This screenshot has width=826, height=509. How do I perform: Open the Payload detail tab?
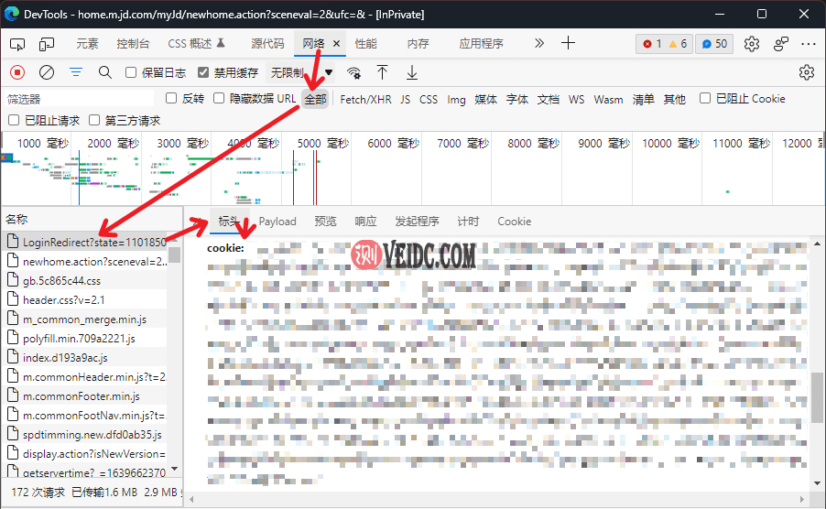coord(277,221)
